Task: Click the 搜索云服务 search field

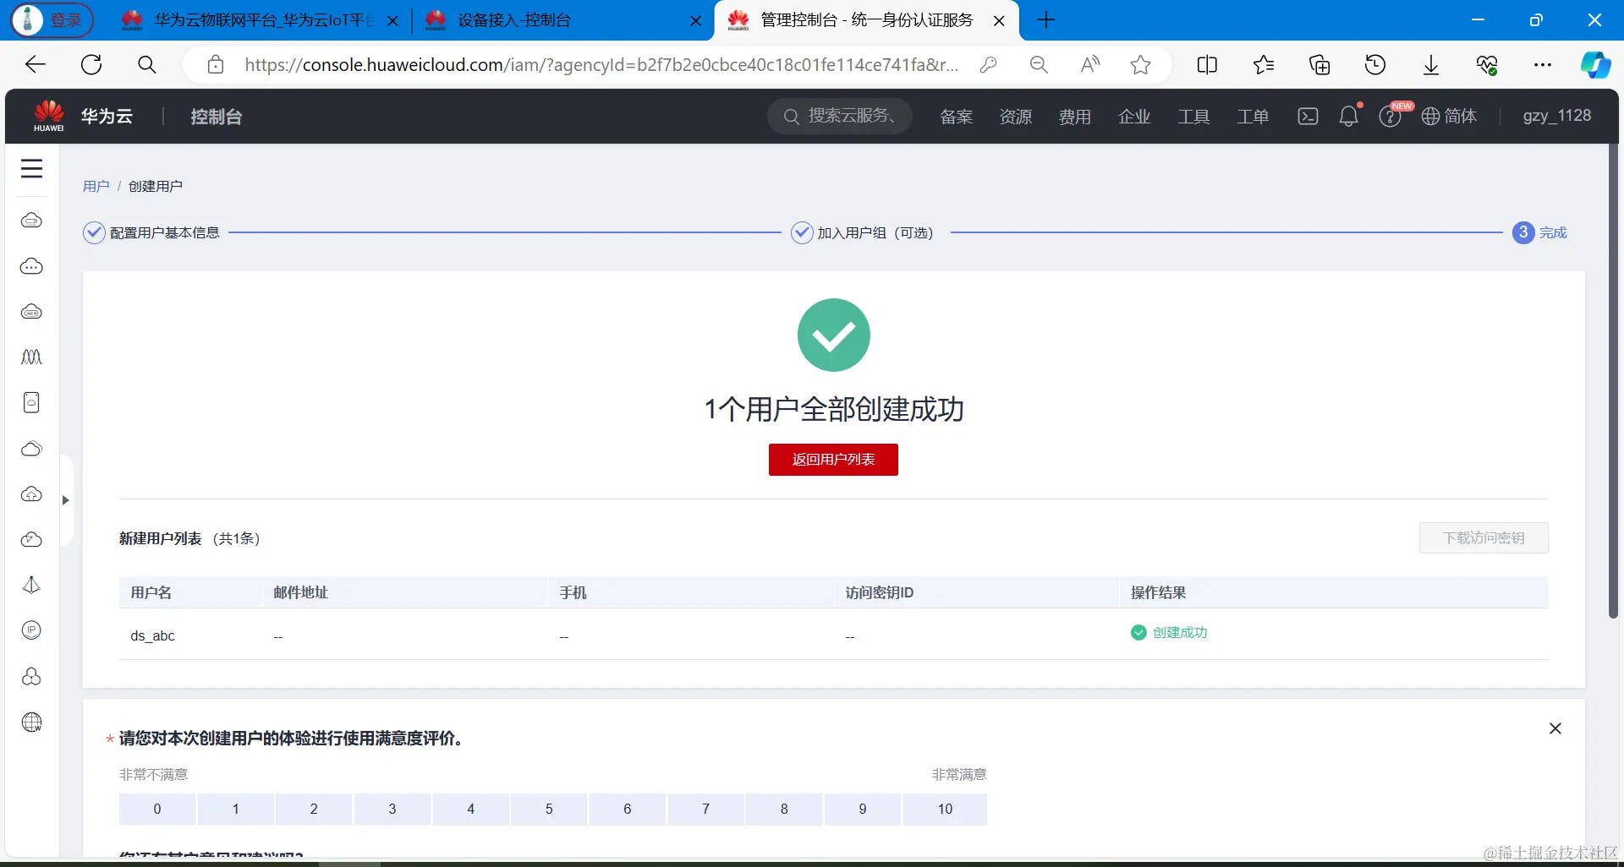Action: click(840, 116)
